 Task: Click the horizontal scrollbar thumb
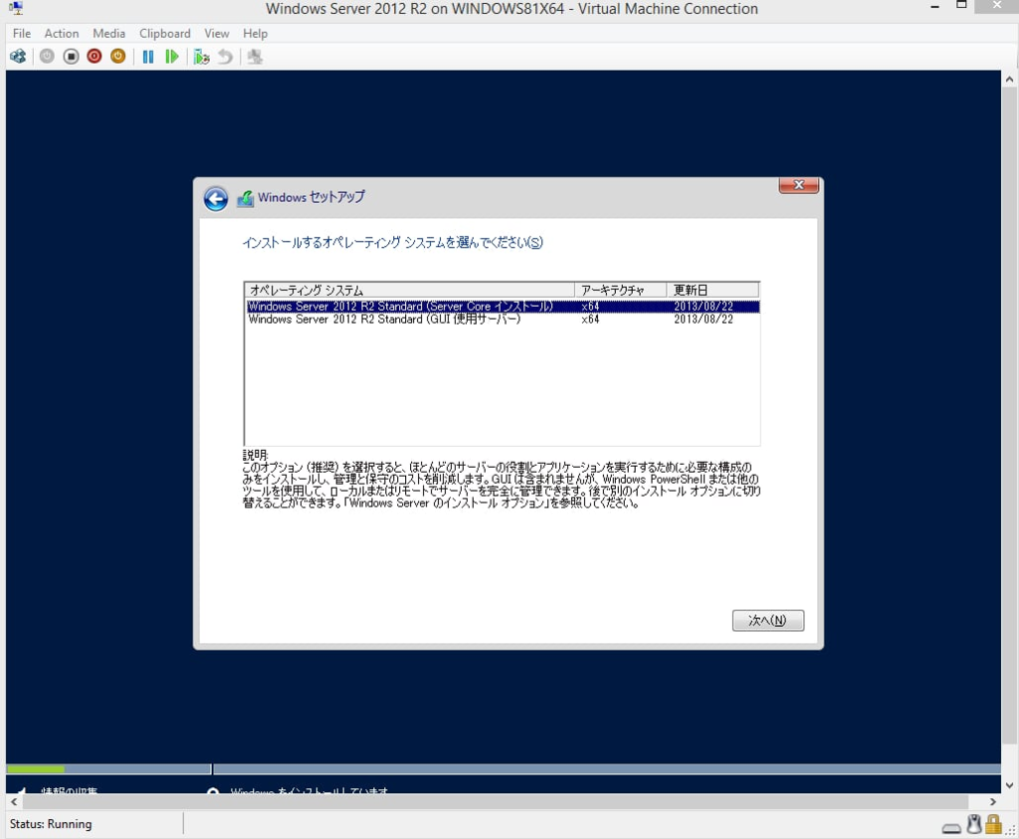point(496,802)
